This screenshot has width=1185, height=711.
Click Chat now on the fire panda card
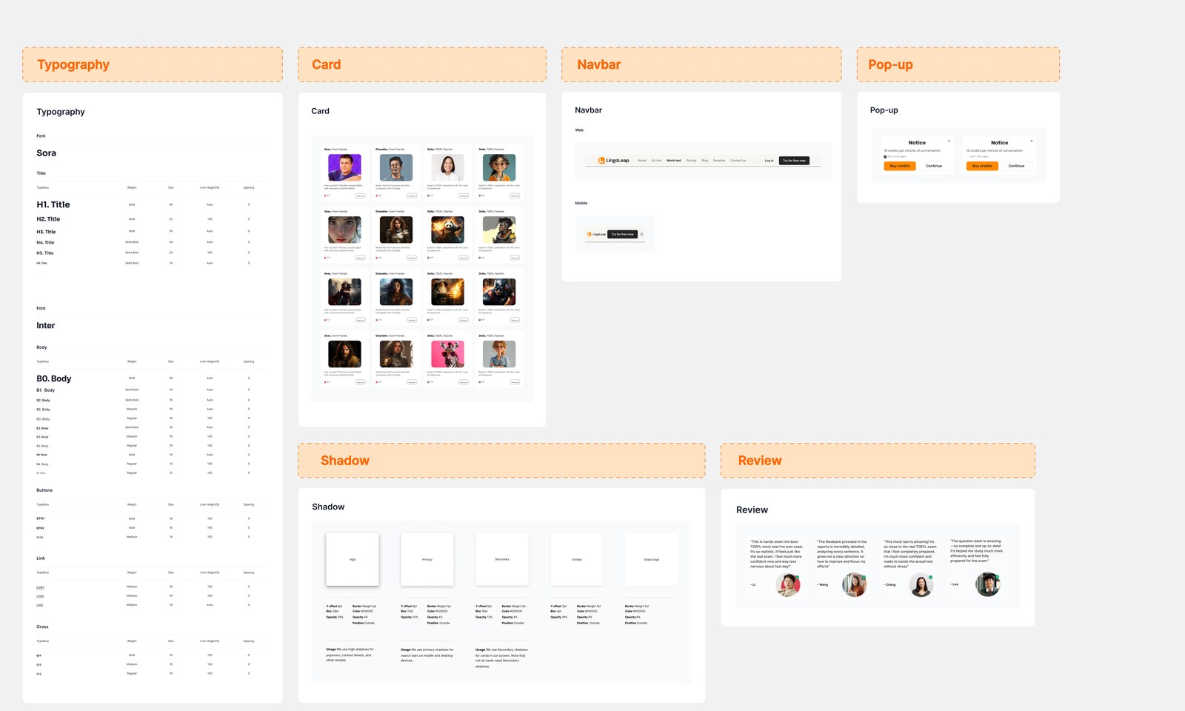[463, 258]
